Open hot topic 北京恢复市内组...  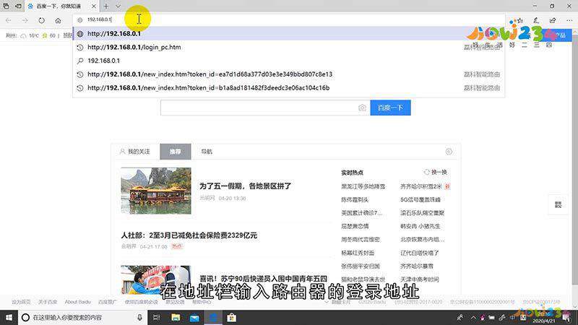point(423,240)
